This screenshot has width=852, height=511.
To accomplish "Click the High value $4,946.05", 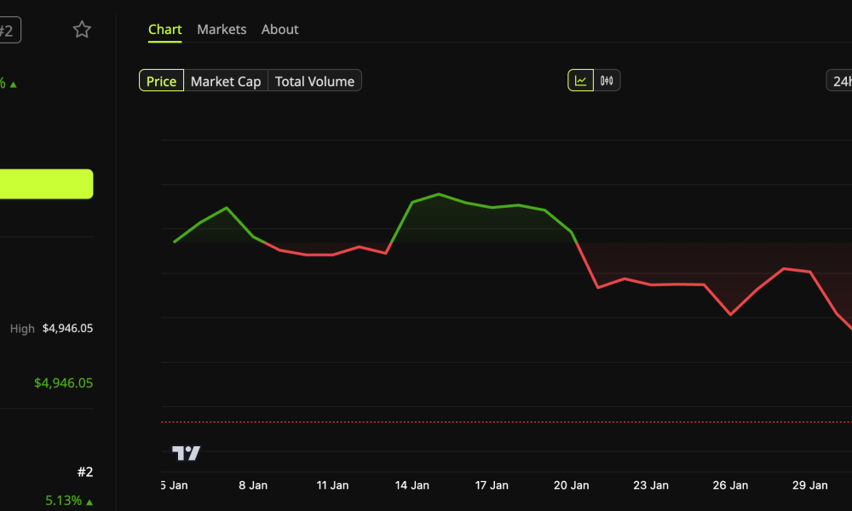I will point(70,328).
